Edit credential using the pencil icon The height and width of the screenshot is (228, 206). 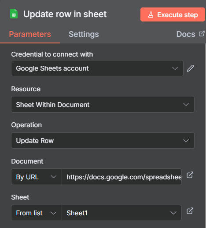pyautogui.click(x=191, y=68)
